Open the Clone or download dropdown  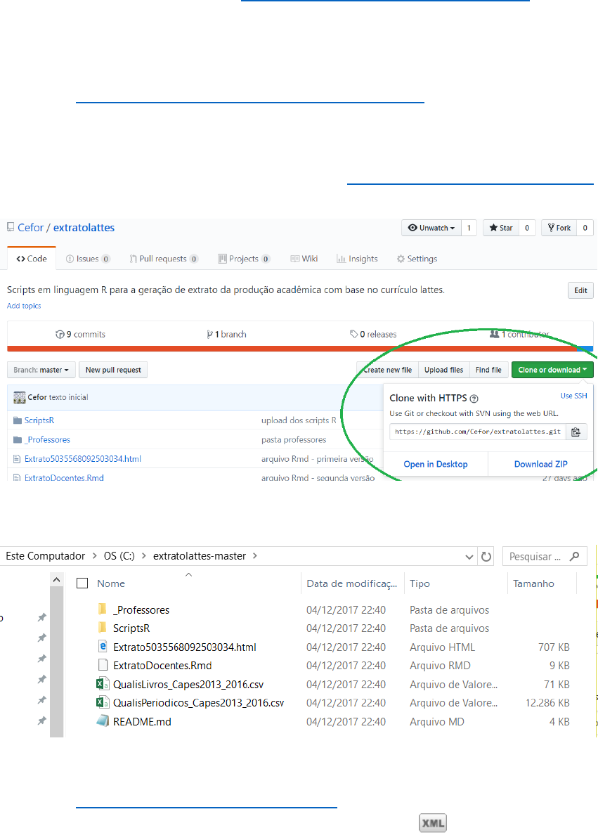tap(552, 370)
